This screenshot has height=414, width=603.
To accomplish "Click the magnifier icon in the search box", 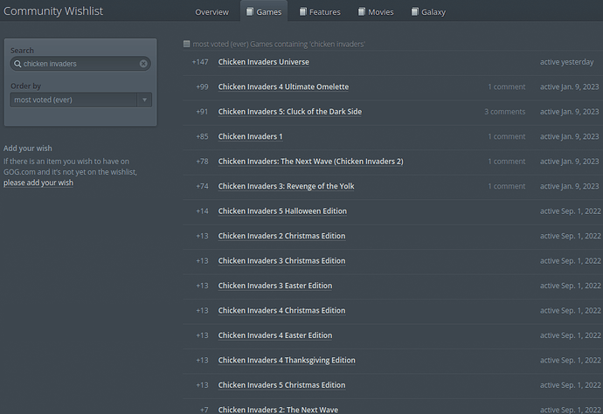I will click(x=17, y=64).
